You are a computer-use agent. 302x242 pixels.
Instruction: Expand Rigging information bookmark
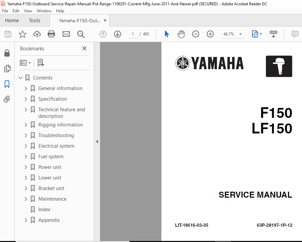point(26,125)
